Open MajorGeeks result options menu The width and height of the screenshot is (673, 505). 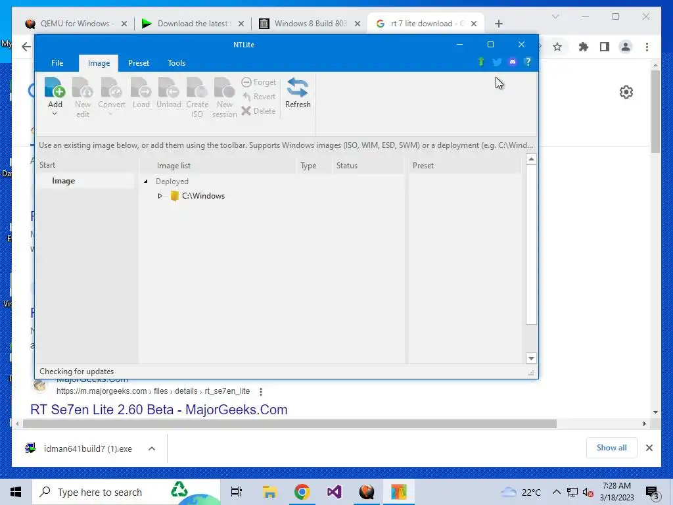pyautogui.click(x=261, y=392)
